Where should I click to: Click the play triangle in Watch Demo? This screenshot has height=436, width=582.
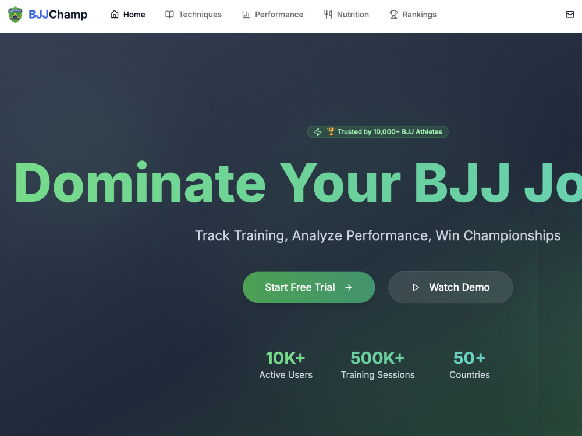(416, 287)
